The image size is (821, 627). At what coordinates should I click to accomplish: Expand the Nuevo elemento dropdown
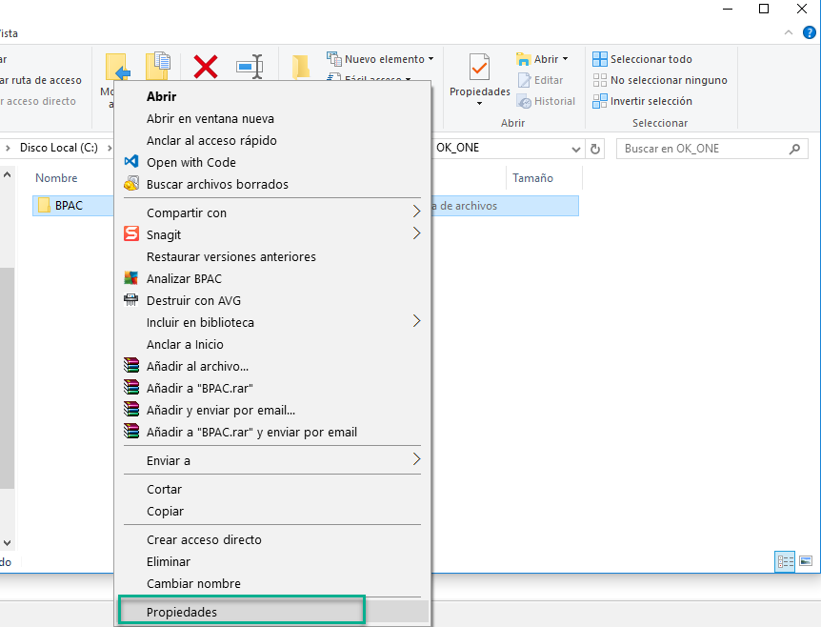point(431,59)
